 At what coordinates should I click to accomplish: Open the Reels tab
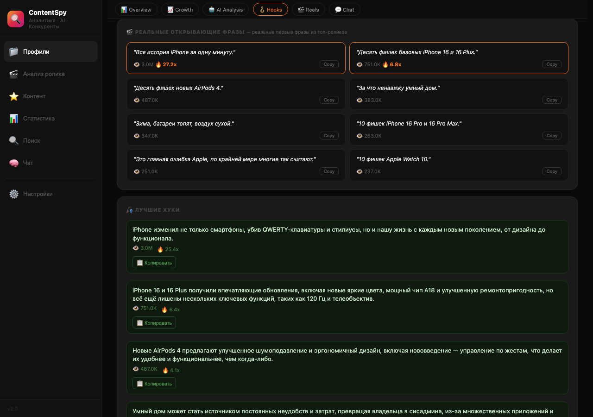308,9
